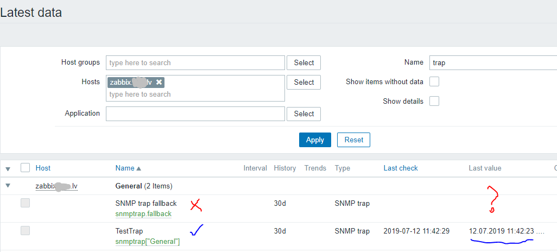Reset the filter
Screen dimensions: 557x252
click(x=353, y=140)
